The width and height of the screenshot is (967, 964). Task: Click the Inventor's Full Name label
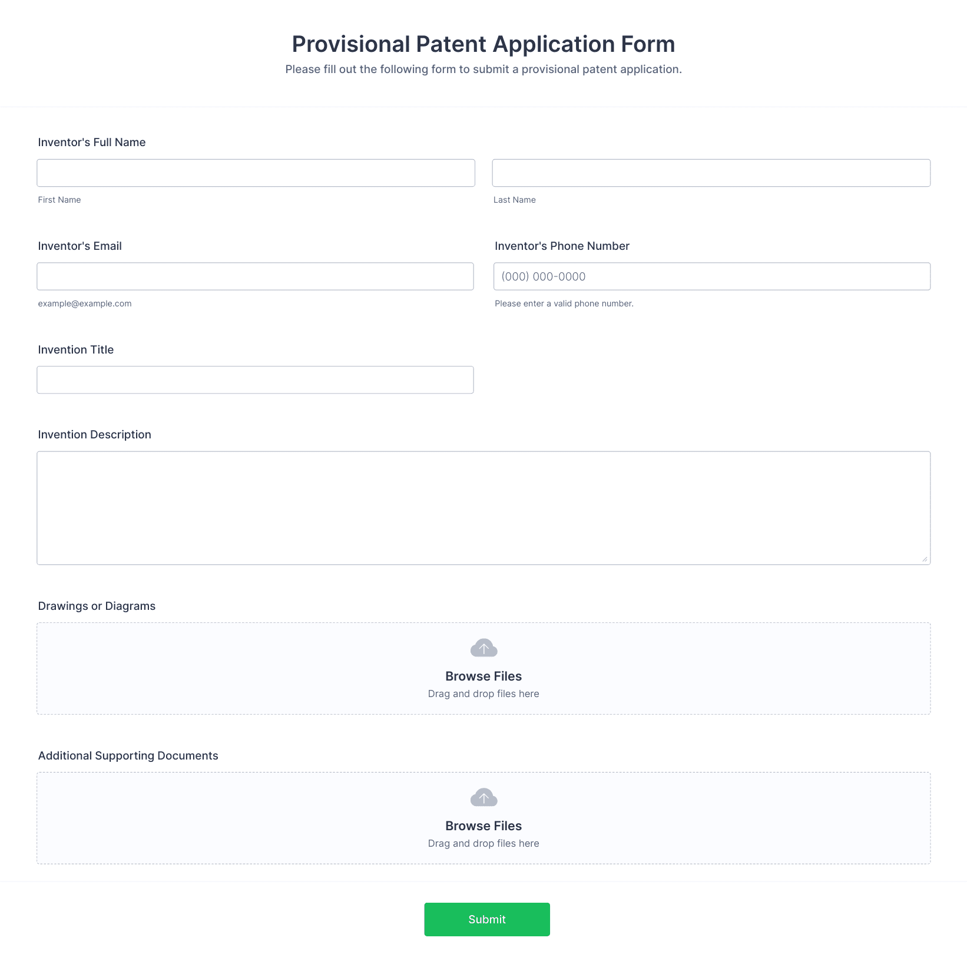92,142
